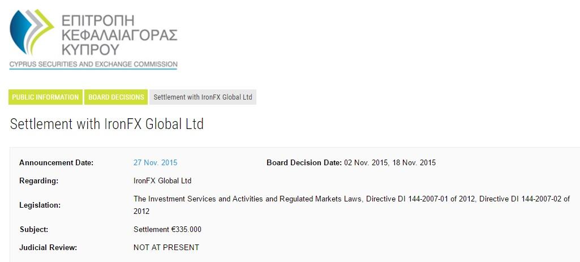Select the 02 Nov. 2015, 18 Nov. 2015 dates text

click(x=390, y=162)
